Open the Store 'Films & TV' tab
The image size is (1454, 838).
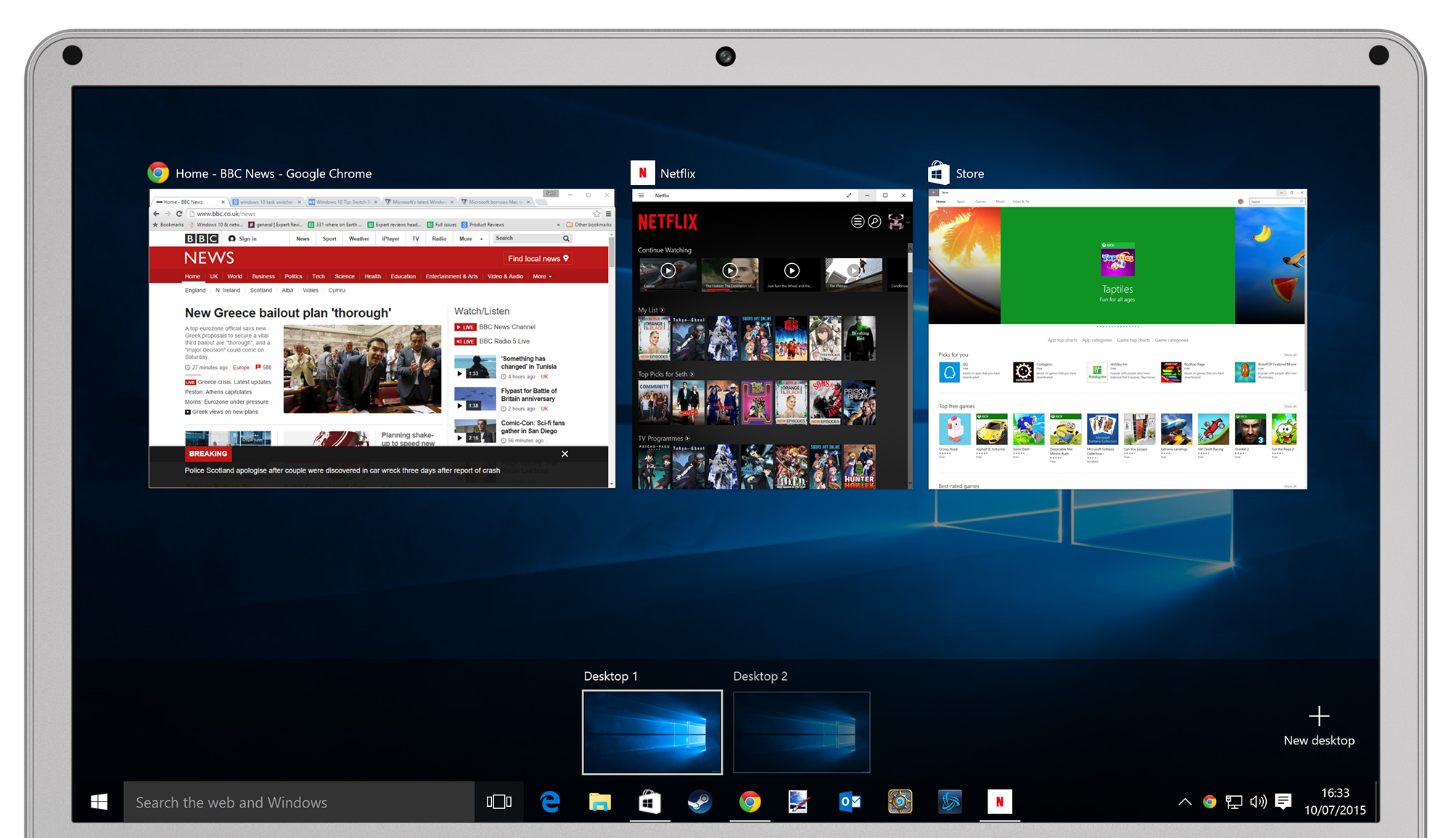[x=1021, y=202]
